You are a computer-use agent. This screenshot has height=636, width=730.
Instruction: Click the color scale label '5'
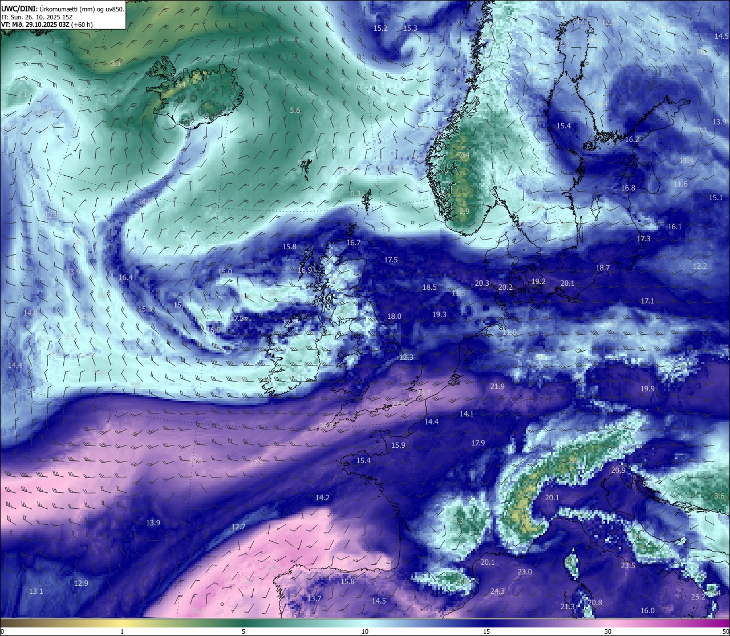point(244,631)
